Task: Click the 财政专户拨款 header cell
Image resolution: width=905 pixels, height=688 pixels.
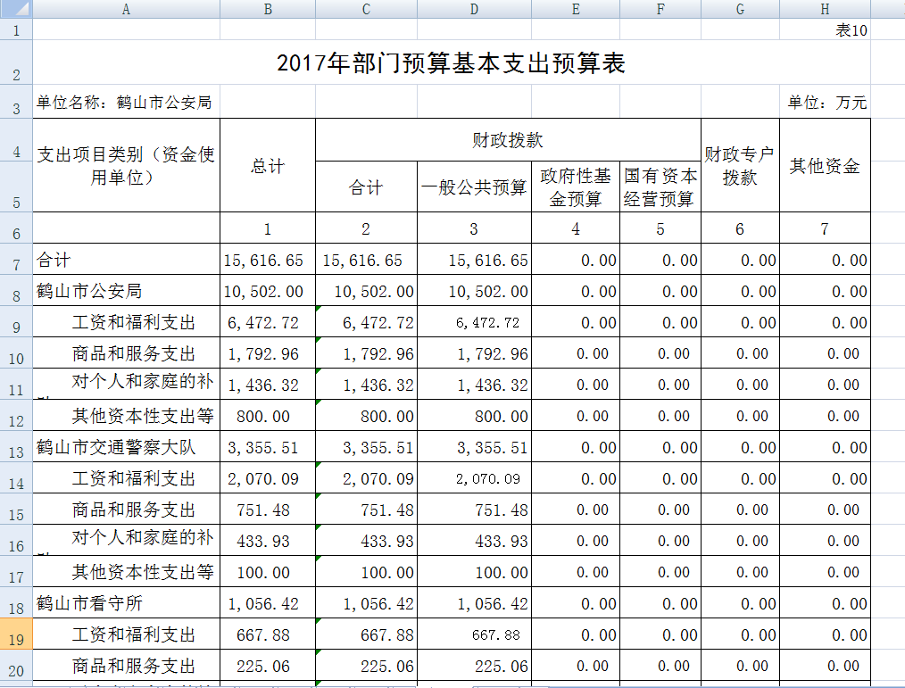Action: tap(739, 166)
